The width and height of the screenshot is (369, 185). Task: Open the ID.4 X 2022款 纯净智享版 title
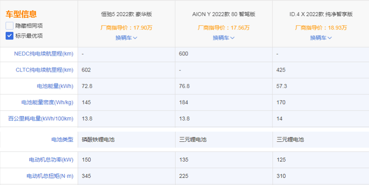pos(321,14)
